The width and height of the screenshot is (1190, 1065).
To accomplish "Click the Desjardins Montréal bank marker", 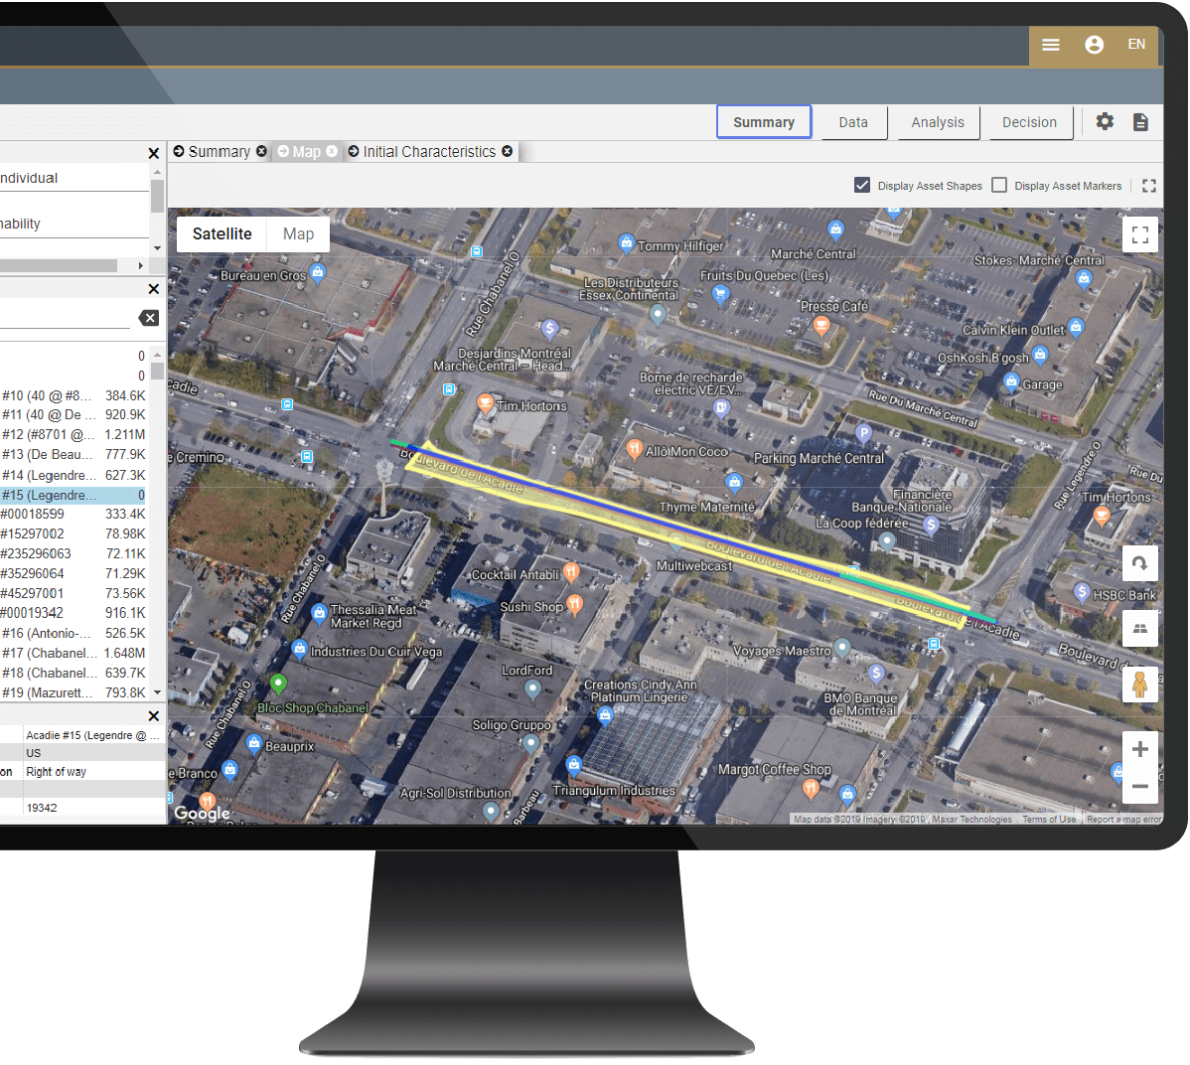I will pyautogui.click(x=549, y=329).
